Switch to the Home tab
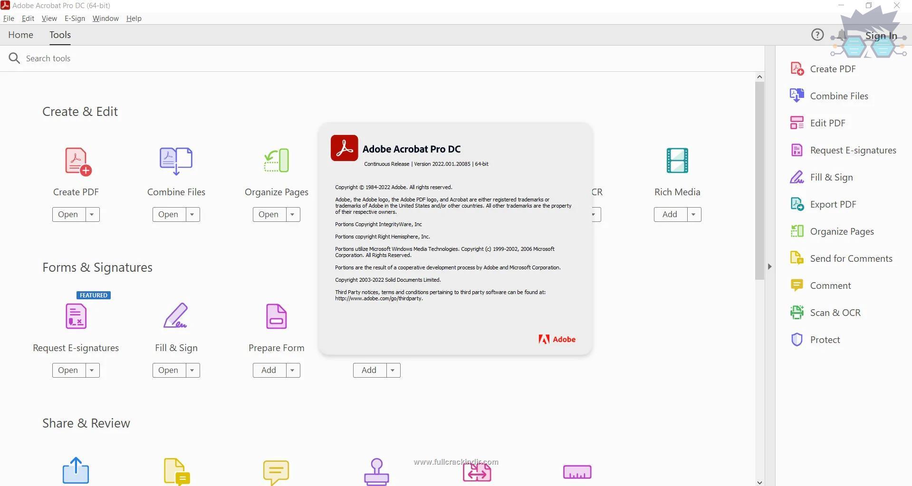This screenshot has width=912, height=486. (x=21, y=35)
